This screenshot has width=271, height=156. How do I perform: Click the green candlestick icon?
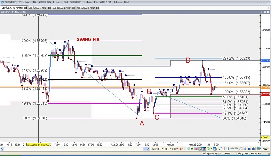point(192,149)
